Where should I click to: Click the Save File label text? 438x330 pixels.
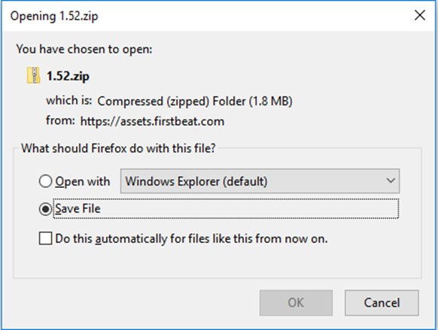pyautogui.click(x=78, y=209)
